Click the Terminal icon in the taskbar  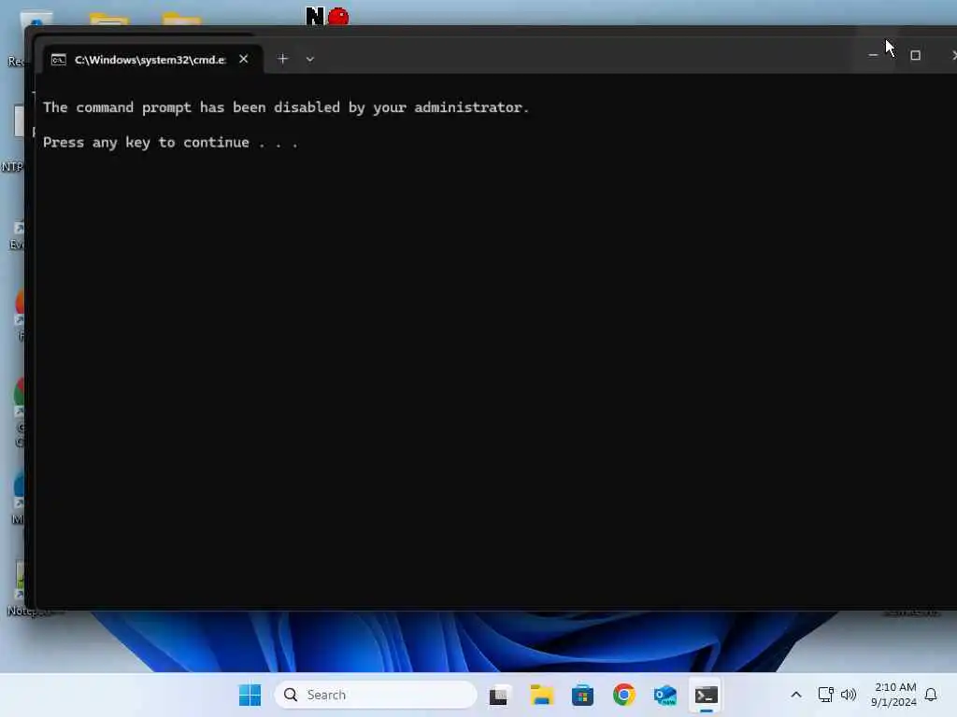[x=707, y=695]
